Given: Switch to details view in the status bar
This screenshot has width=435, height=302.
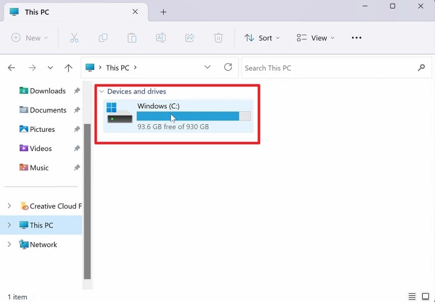Looking at the screenshot, I should point(412,296).
